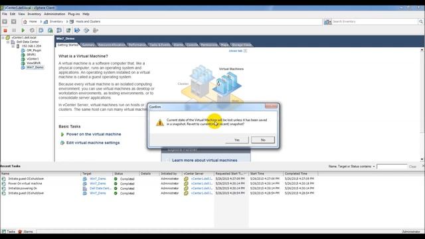Screen dimensions: 425x239
Task: Select the ViewSRVR VM in inventory tree
Action: pos(33,63)
